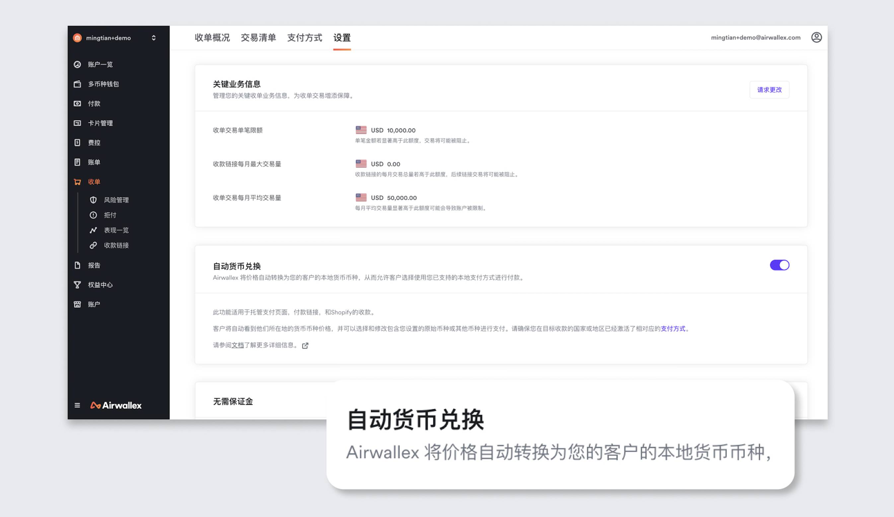Open the 多币种钱包 wallet icon
The image size is (894, 517).
tap(77, 84)
